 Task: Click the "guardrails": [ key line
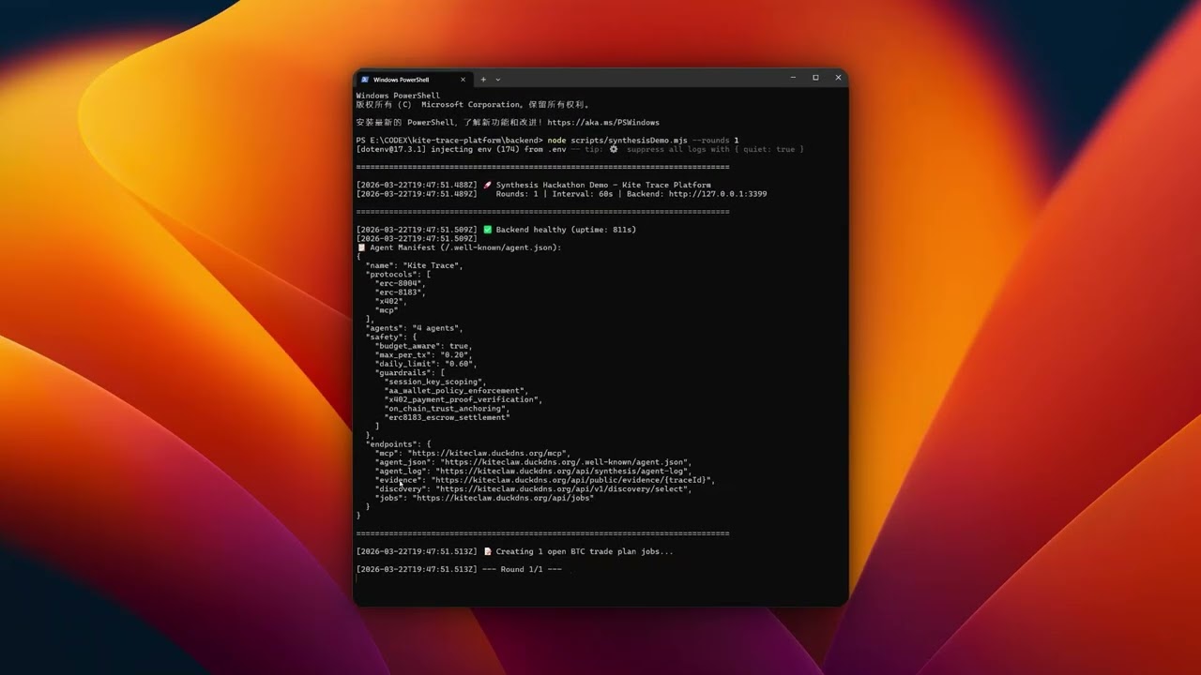click(x=409, y=373)
